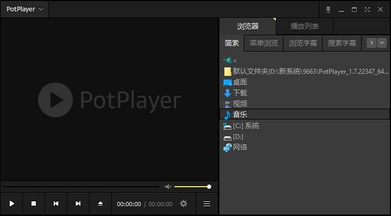Skip to the previous file

pyautogui.click(x=56, y=204)
